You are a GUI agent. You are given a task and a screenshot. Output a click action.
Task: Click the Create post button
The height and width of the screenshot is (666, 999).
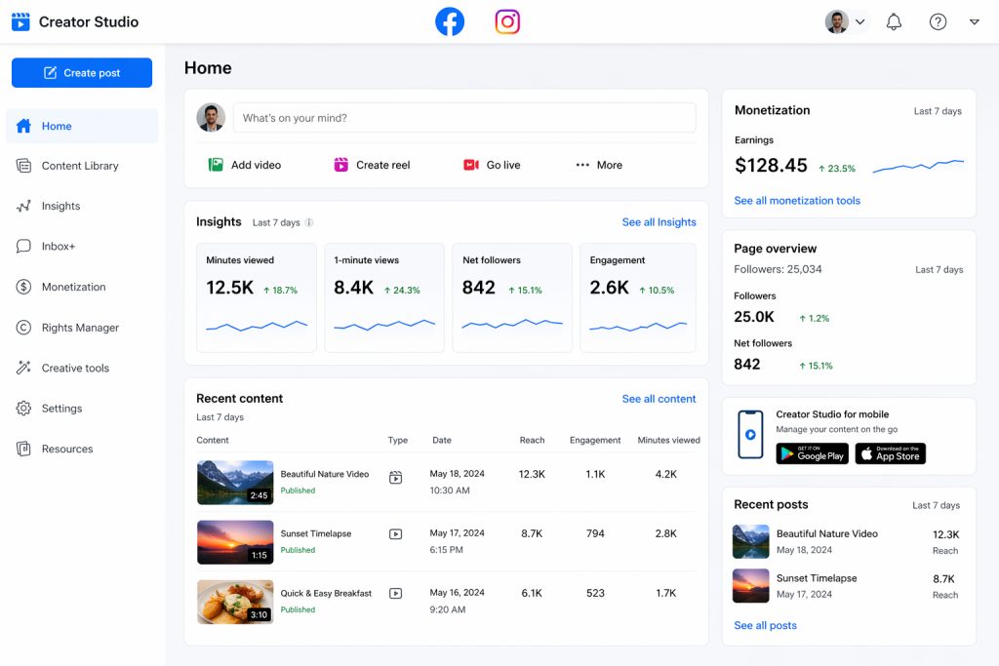82,72
